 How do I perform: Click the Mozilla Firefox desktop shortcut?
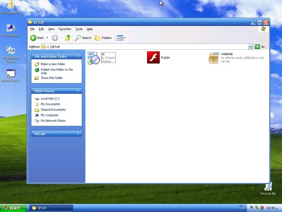pos(11,75)
